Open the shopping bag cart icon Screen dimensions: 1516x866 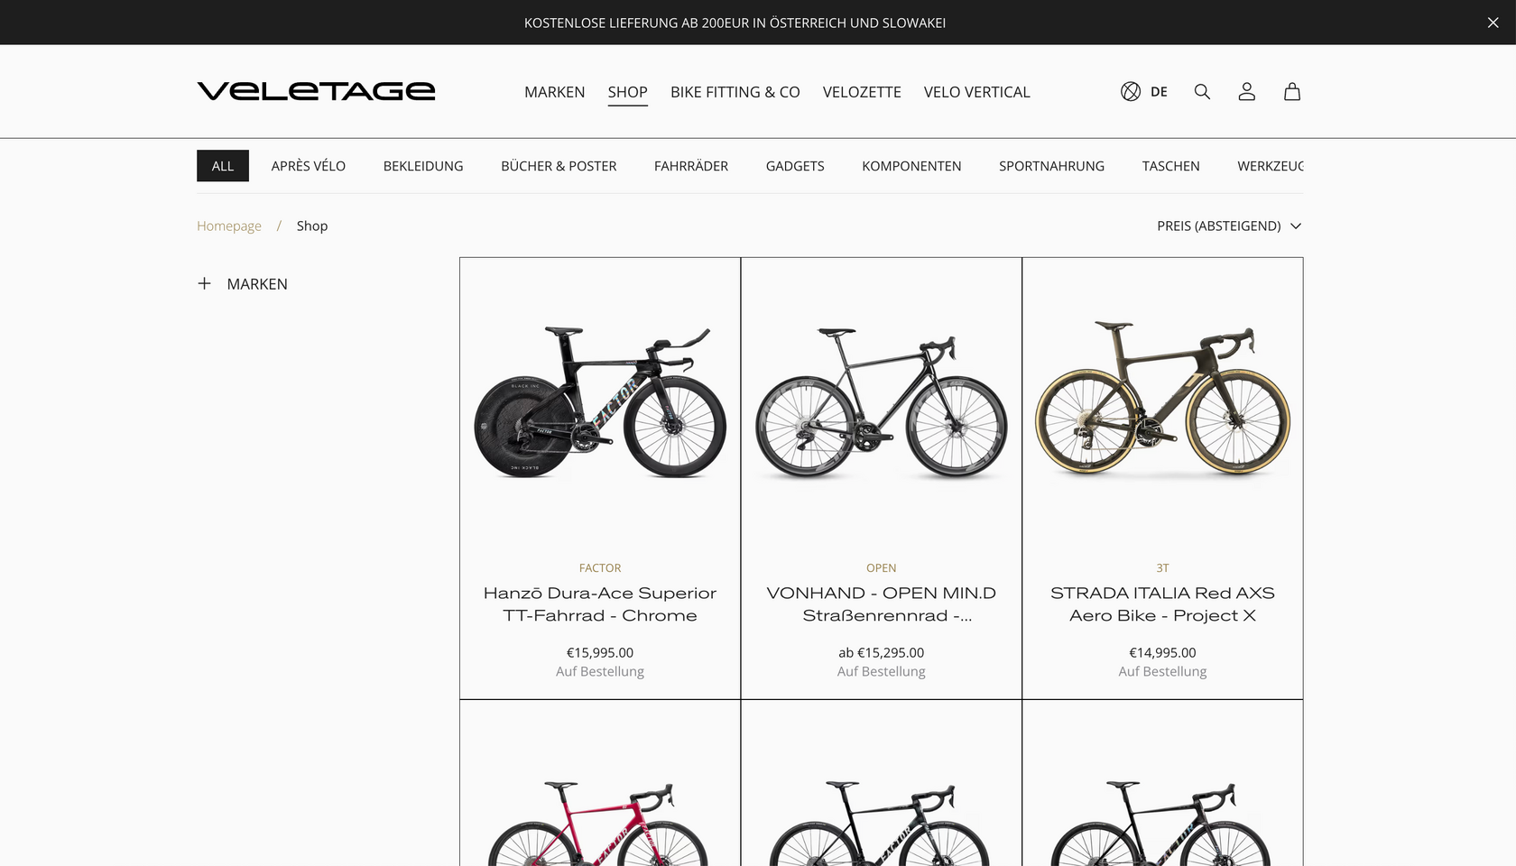(1292, 91)
